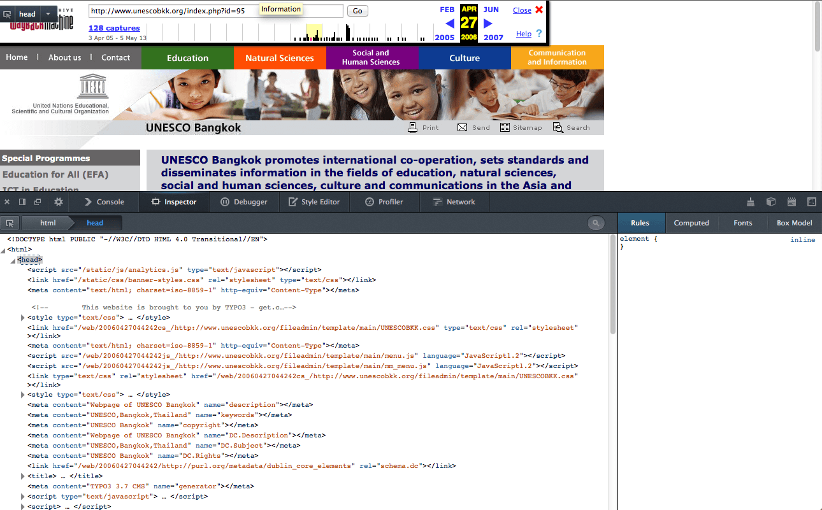Click the Contact link

(x=115, y=57)
